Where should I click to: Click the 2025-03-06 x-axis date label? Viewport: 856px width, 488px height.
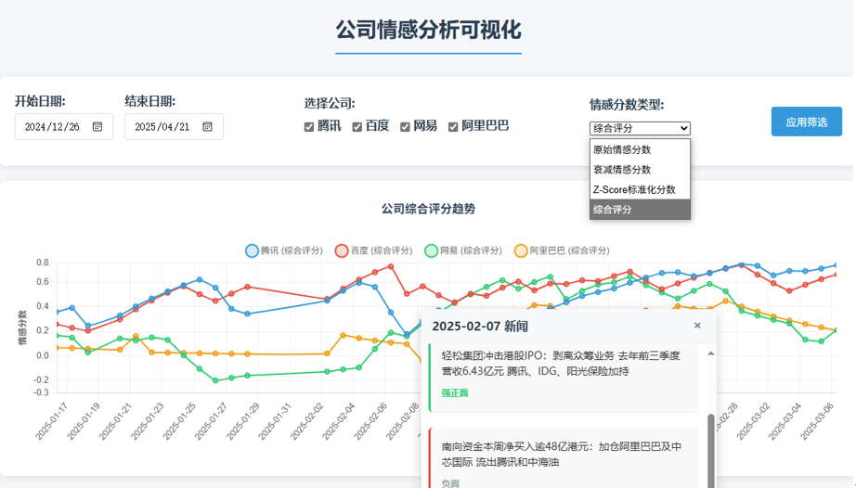tap(817, 421)
